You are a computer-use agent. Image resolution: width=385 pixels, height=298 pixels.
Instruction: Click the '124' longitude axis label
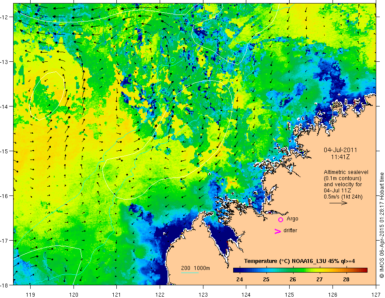pos(246,294)
